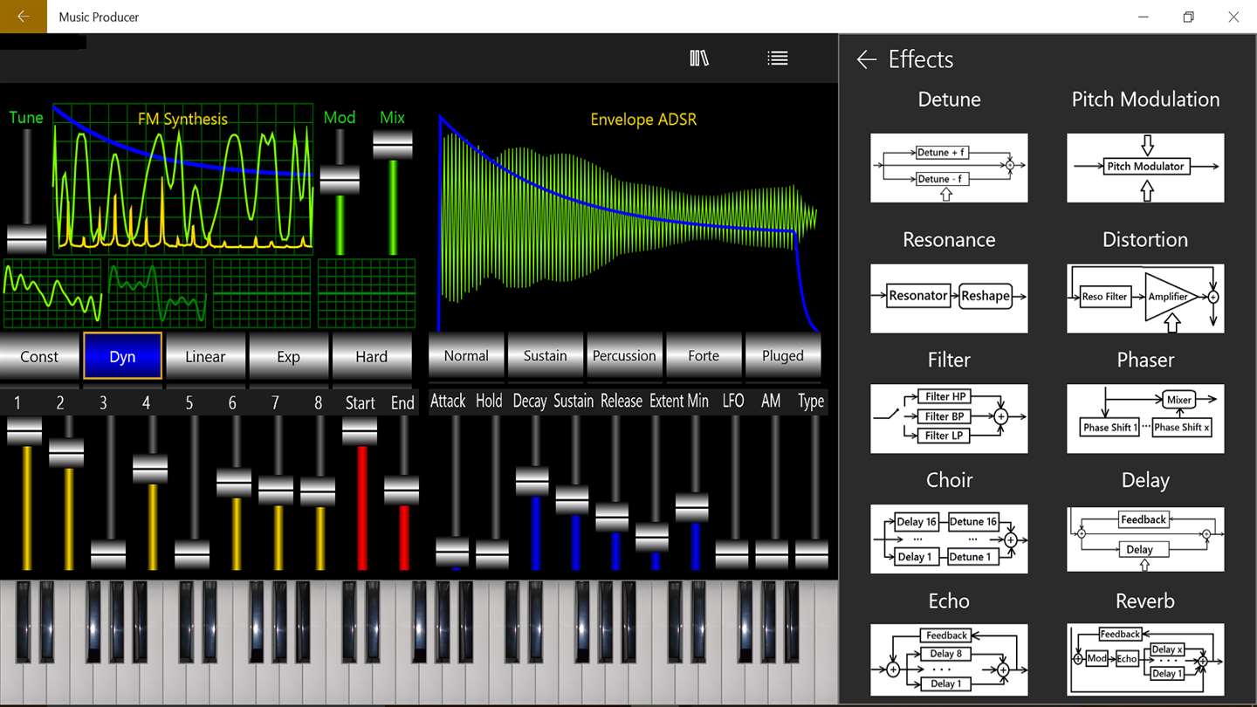Open the Echo effect diagram
The image size is (1257, 707).
(x=949, y=659)
